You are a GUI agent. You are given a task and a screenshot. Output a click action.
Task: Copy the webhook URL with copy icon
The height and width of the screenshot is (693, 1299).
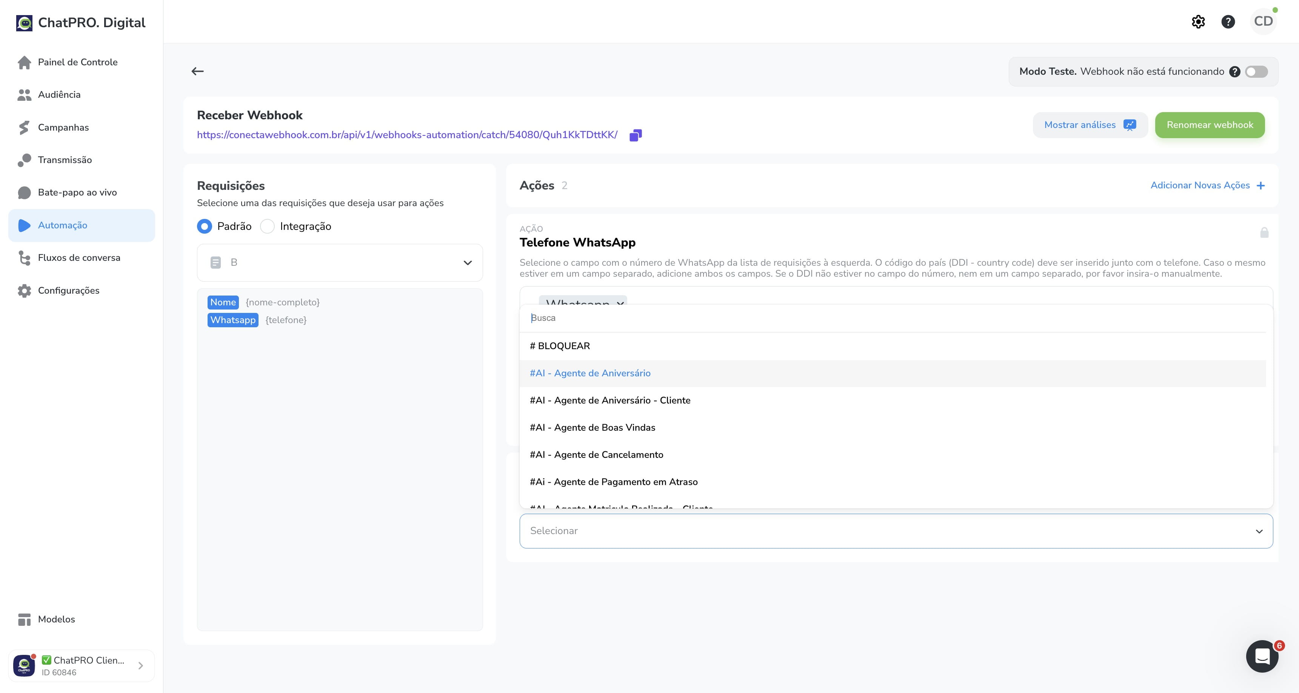[636, 135]
